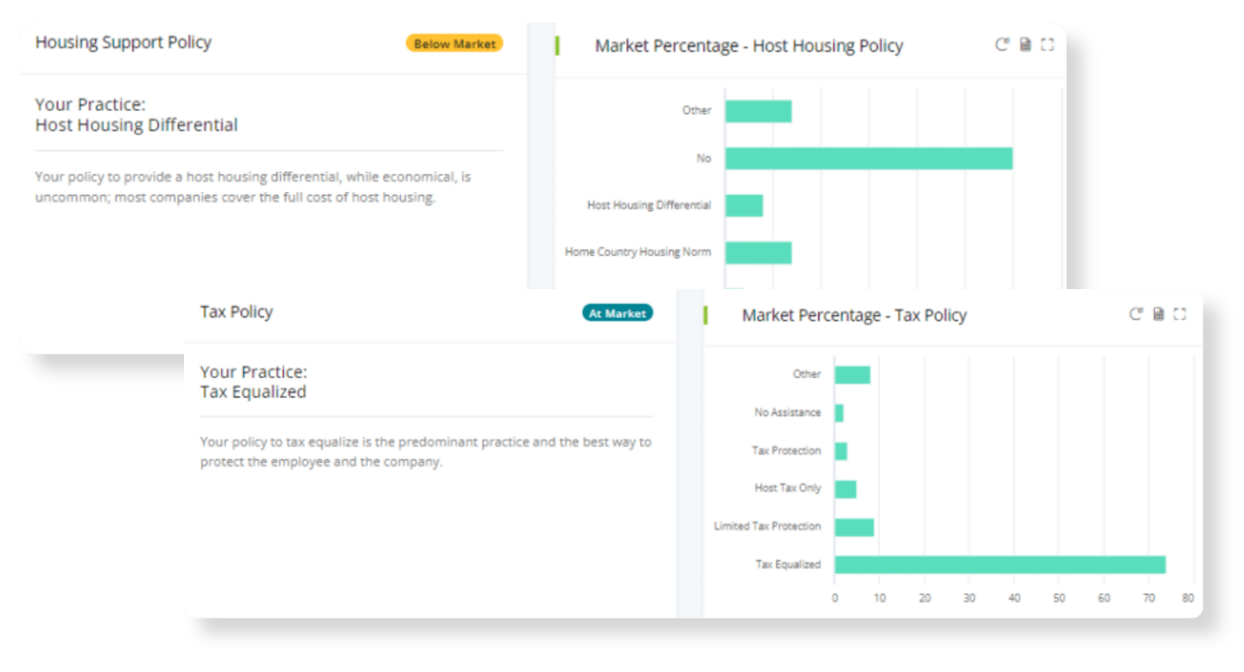
Task: Click the Host Tax Only bar
Action: tap(845, 489)
